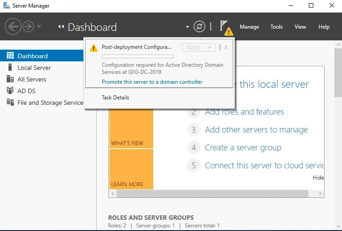Open the notifications flag with warning
Screen dimensions: 342x231
pos(226,28)
